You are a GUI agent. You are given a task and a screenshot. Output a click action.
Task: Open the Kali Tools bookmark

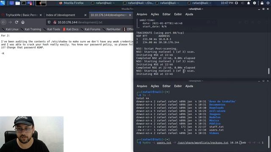[52, 29]
